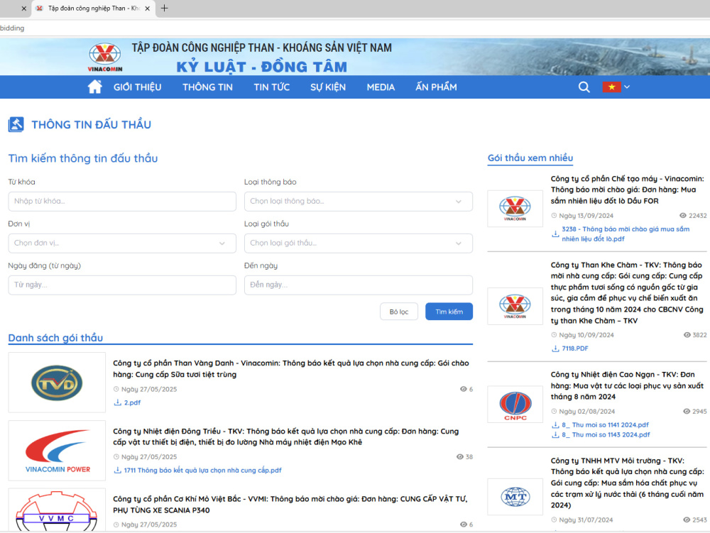The image size is (710, 533).
Task: Open Nhiệt điện Cao Ngạn sidebar notice
Action: coord(627,385)
